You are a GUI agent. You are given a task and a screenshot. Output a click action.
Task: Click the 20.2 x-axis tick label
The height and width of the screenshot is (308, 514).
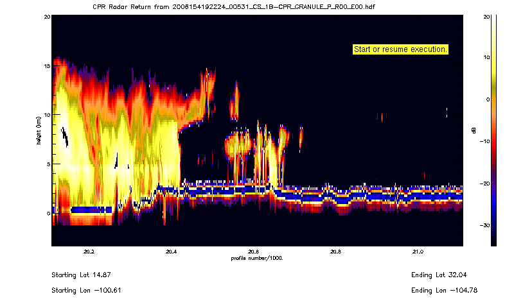pyautogui.click(x=89, y=252)
